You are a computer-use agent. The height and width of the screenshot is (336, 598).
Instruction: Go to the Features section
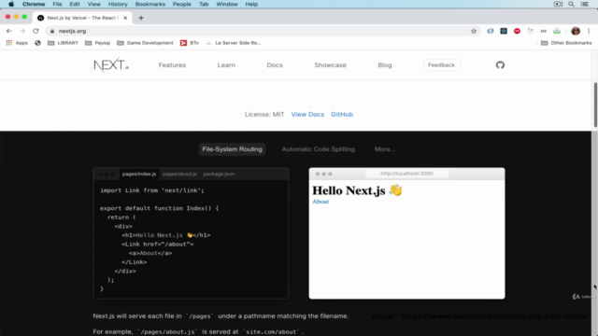click(172, 65)
